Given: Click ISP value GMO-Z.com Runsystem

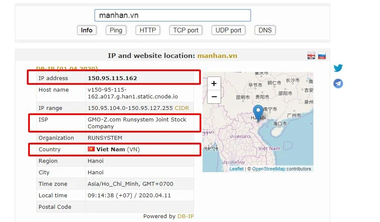Looking at the screenshot, I should click(x=137, y=123).
